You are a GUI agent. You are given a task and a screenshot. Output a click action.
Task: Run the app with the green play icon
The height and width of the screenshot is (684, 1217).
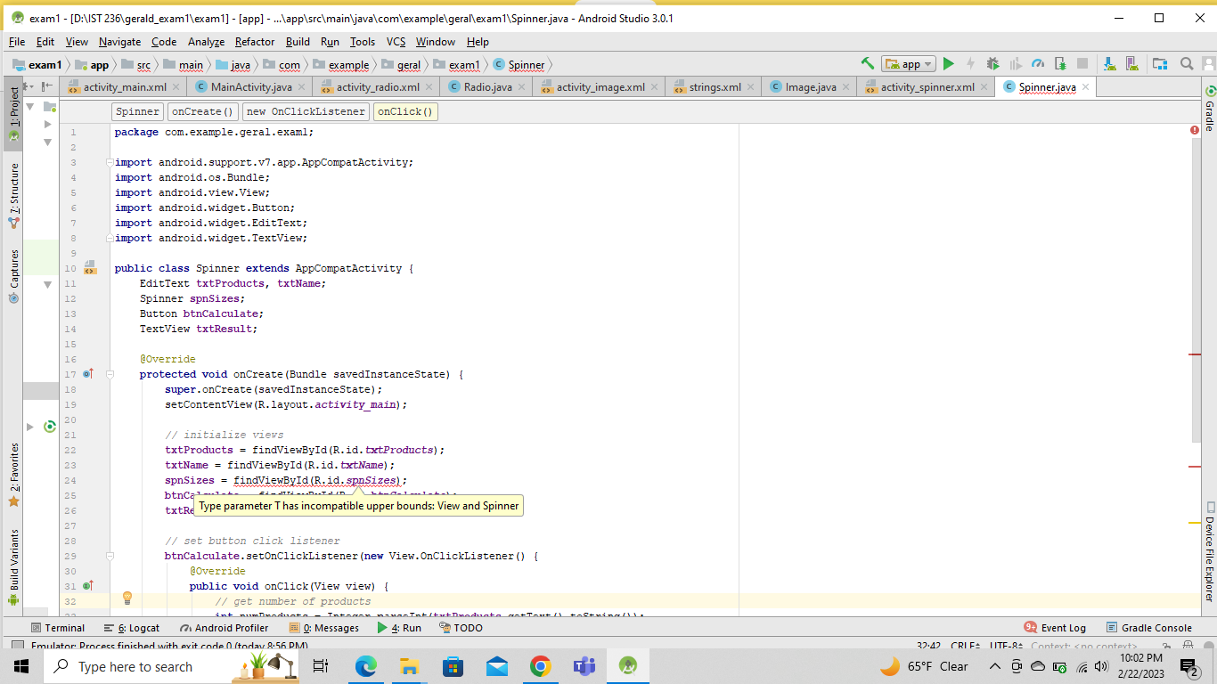tap(948, 64)
